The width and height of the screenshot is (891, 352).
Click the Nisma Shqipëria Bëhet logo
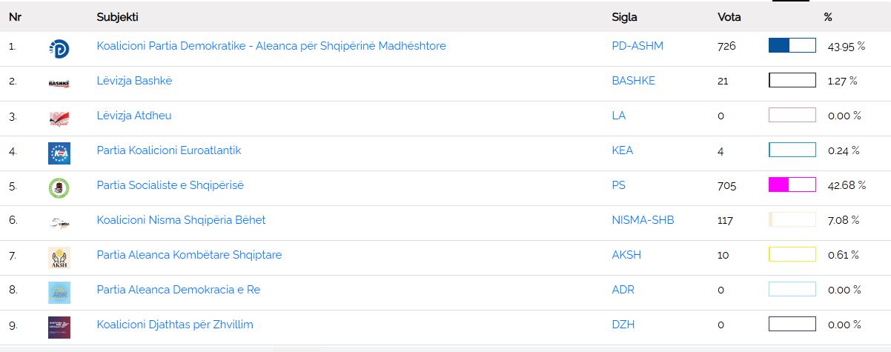(x=59, y=222)
